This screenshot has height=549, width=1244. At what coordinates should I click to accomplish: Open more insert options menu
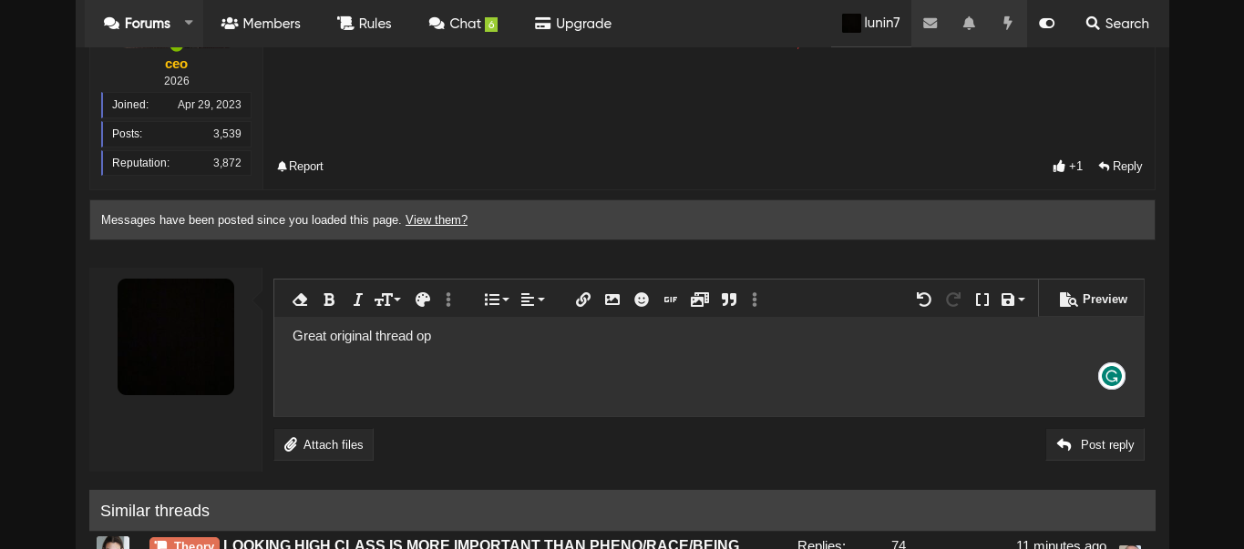pos(755,300)
